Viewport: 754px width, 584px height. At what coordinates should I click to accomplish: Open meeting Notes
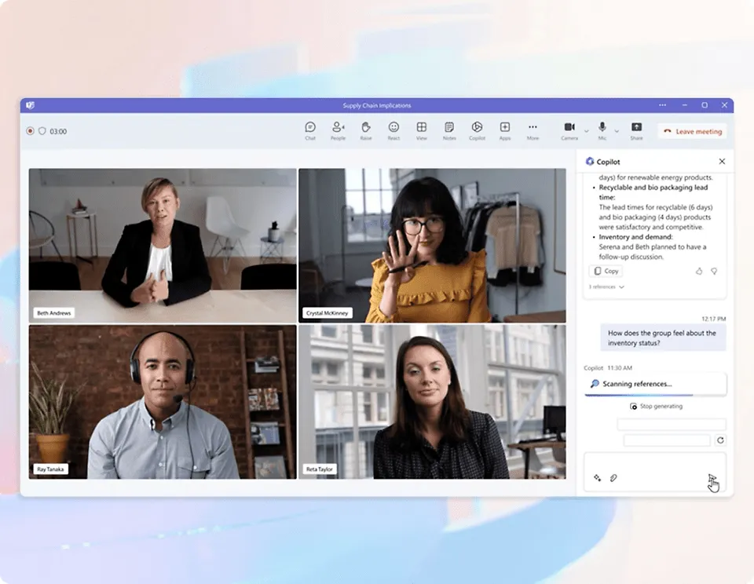point(449,130)
